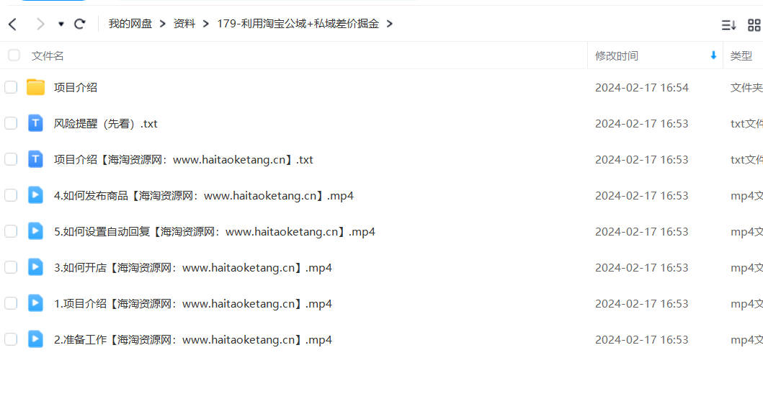Check the box for 风险提醒（先看）.txt
Image resolution: width=763 pixels, height=394 pixels.
click(x=11, y=123)
